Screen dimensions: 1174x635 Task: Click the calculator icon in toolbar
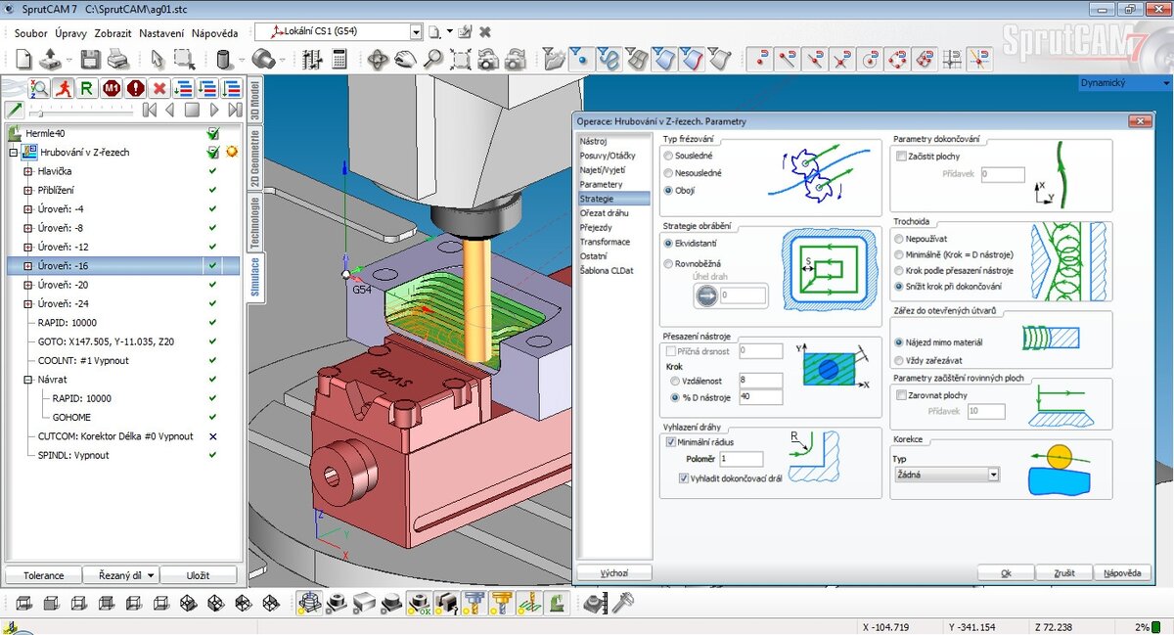pyautogui.click(x=339, y=60)
